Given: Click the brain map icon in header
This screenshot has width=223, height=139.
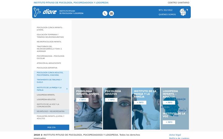Looking at the screenshot, I should (184, 12).
